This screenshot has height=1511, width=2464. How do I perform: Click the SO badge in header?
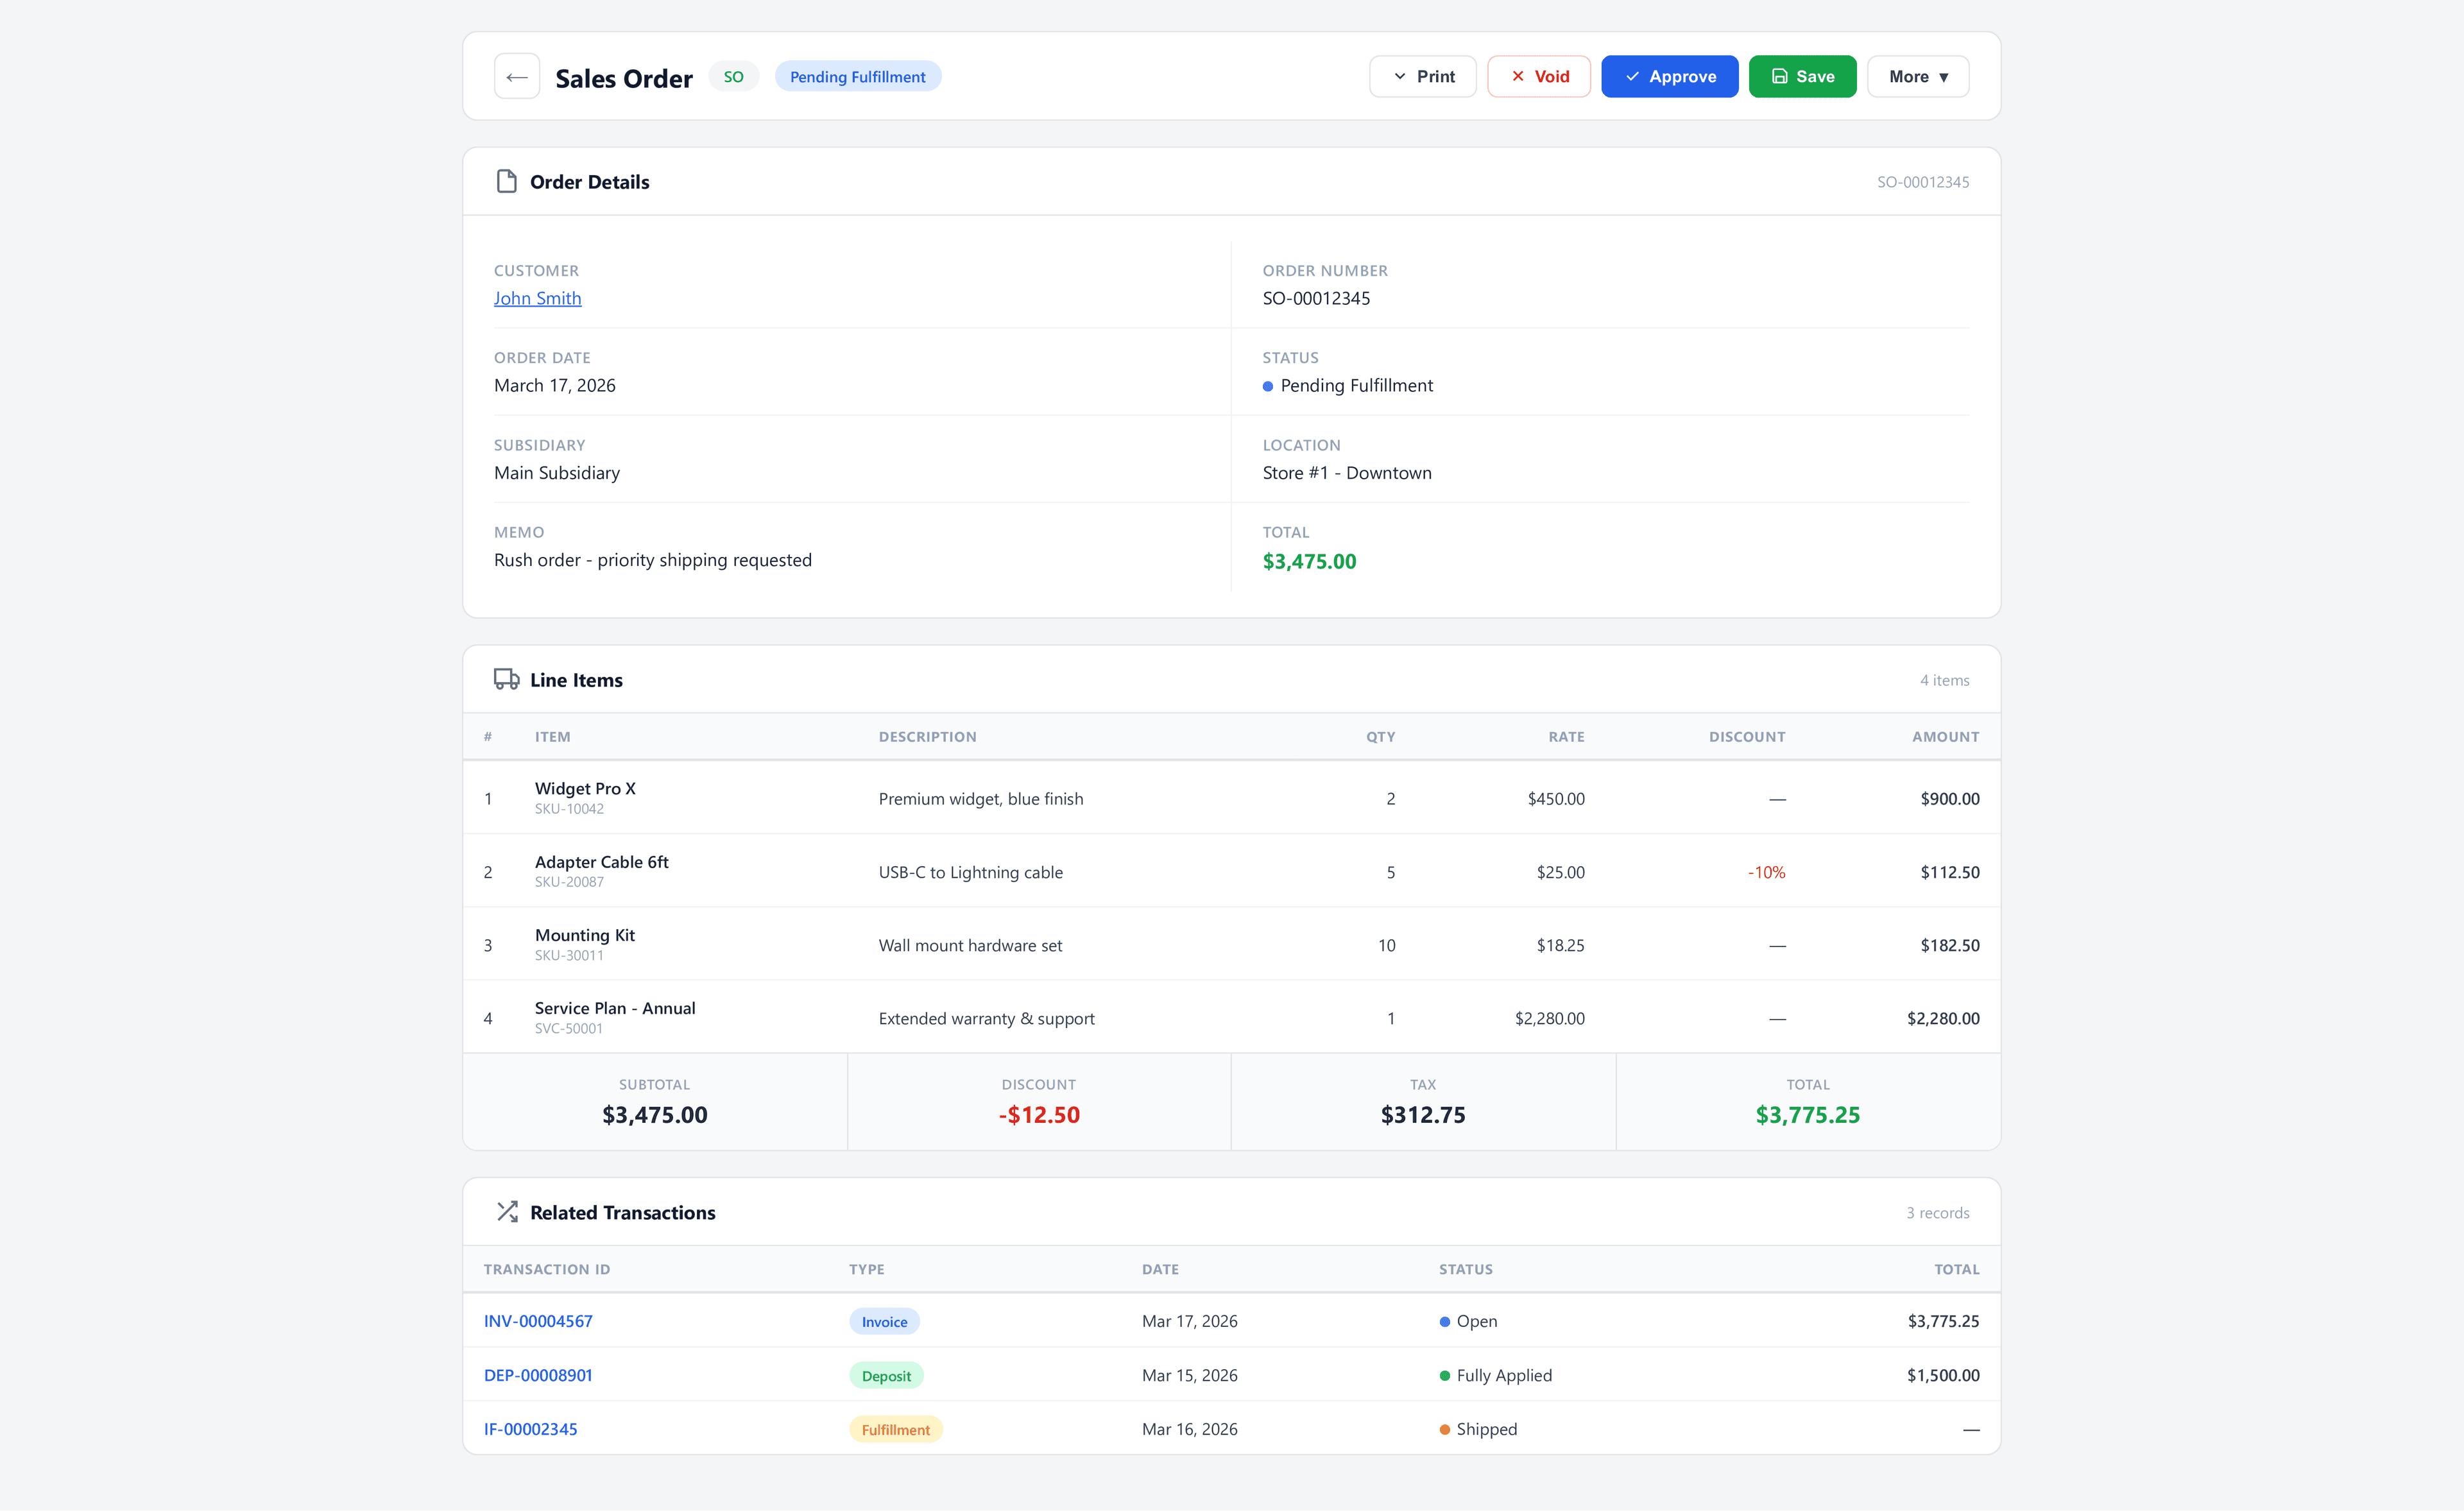[733, 77]
